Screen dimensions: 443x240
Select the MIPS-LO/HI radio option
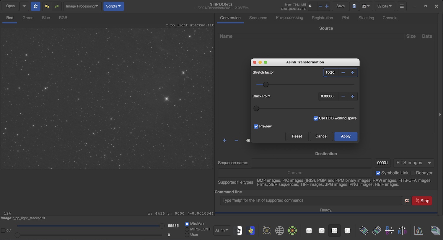pos(187,229)
